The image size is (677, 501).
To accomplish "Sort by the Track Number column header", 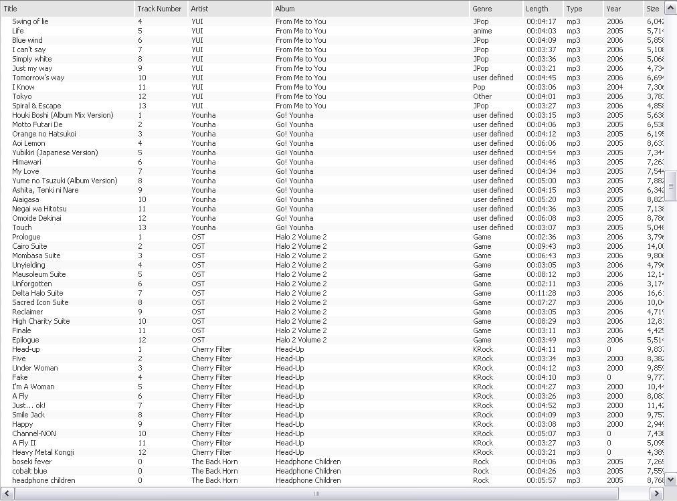I will (x=161, y=9).
